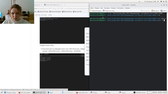This screenshot has height=94, width=168.
Task: Click the trash icon in side panel
Action: point(87,60)
